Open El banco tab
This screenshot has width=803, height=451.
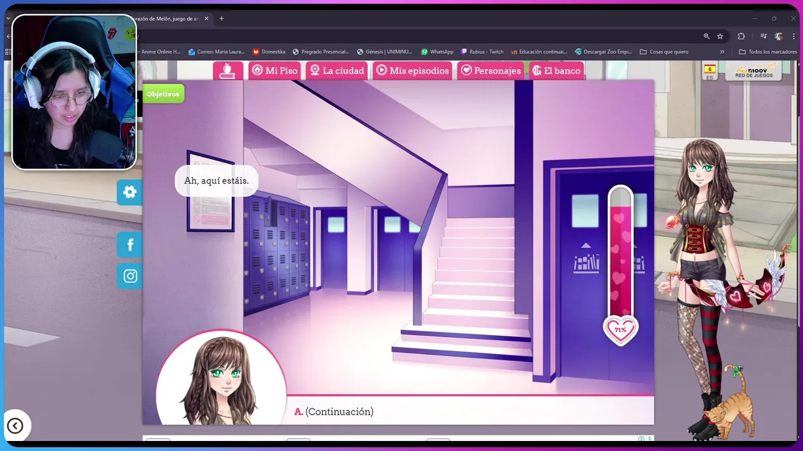(x=556, y=71)
